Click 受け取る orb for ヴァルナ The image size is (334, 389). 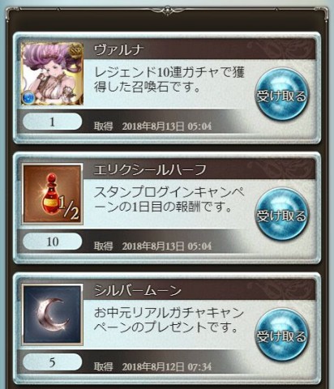tap(282, 95)
